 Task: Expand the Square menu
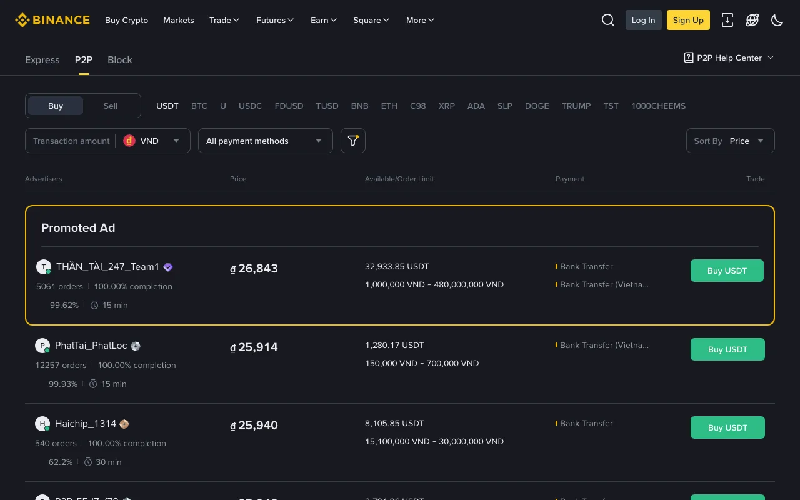click(x=371, y=20)
